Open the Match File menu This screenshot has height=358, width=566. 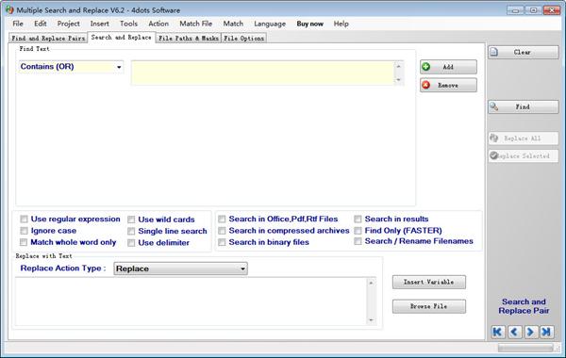[196, 24]
